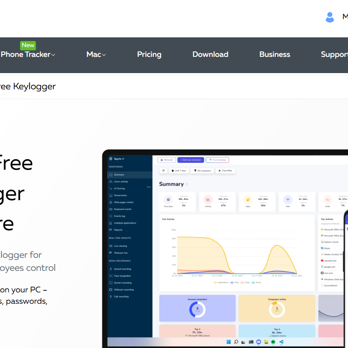Open Spotify from the taskbar
The image size is (348, 348).
point(273,342)
